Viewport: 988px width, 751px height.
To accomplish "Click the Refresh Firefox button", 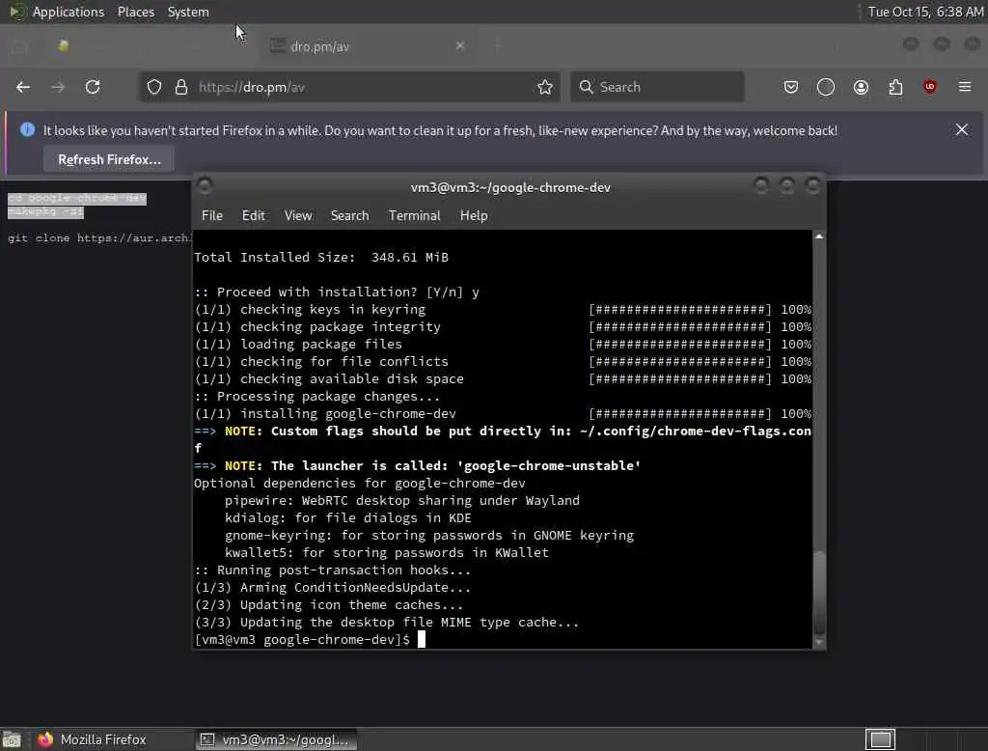I will pyautogui.click(x=109, y=159).
